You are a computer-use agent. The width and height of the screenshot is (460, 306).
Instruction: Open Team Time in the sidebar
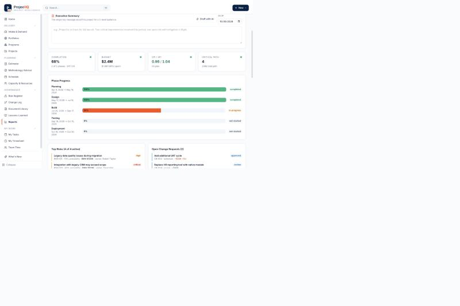click(x=20, y=148)
